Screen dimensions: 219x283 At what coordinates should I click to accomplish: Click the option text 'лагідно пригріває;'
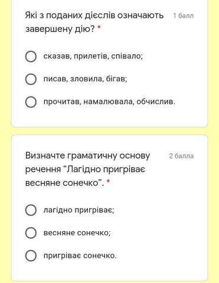tap(79, 210)
